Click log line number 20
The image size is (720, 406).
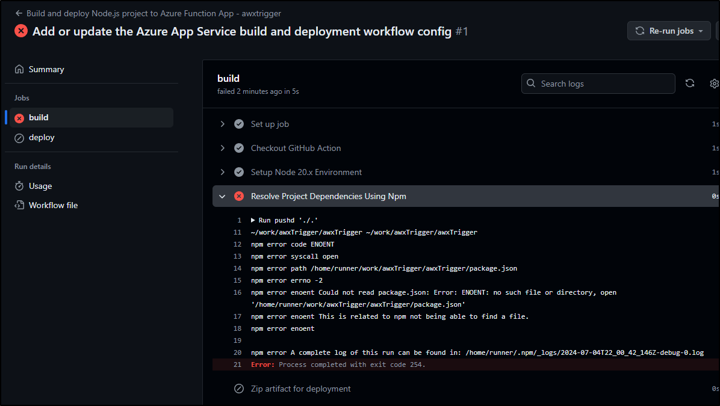coord(237,353)
